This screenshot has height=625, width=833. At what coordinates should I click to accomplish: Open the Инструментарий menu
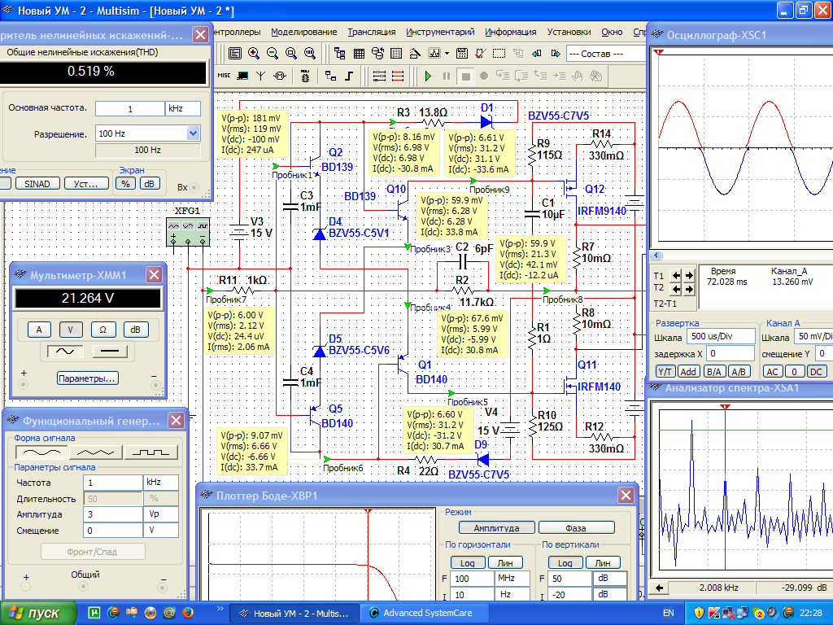[x=440, y=32]
